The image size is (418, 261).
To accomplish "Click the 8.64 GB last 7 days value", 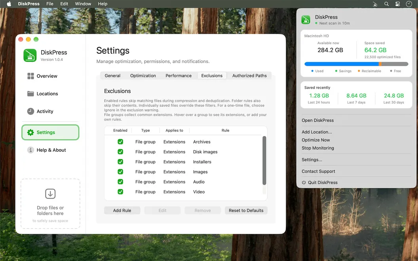I will point(356,96).
